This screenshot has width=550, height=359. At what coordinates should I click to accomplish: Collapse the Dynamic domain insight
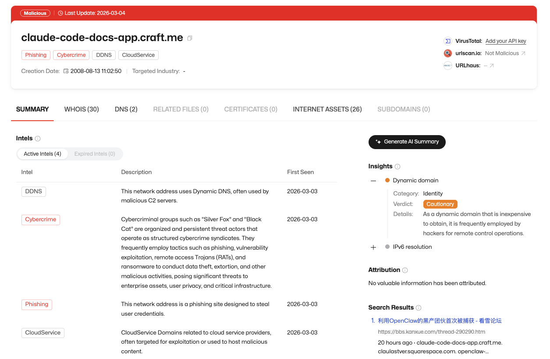373,181
